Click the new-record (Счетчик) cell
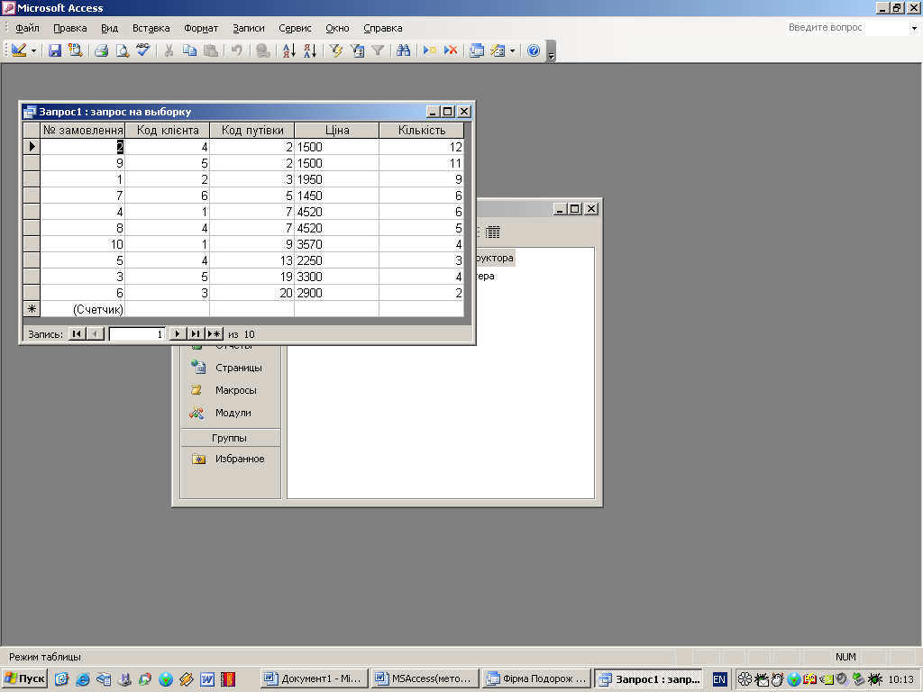The width and height of the screenshot is (923, 692). tap(82, 309)
